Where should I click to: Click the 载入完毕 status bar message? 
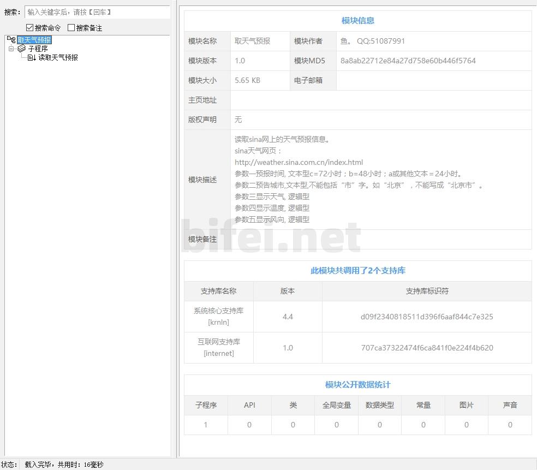pos(64,465)
